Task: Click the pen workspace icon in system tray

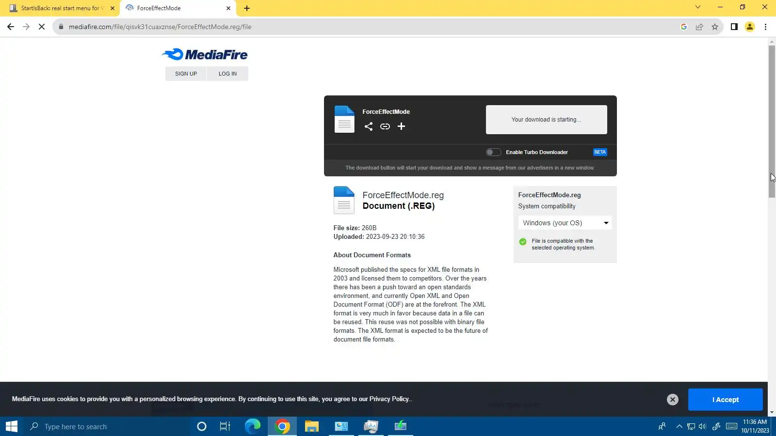Action: pyautogui.click(x=716, y=427)
